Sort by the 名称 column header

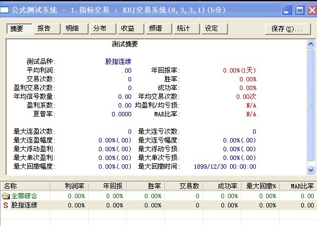[x=25, y=186]
